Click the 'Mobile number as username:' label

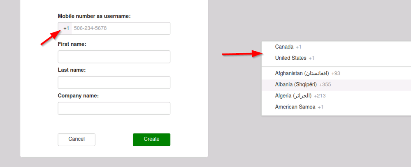(x=94, y=16)
